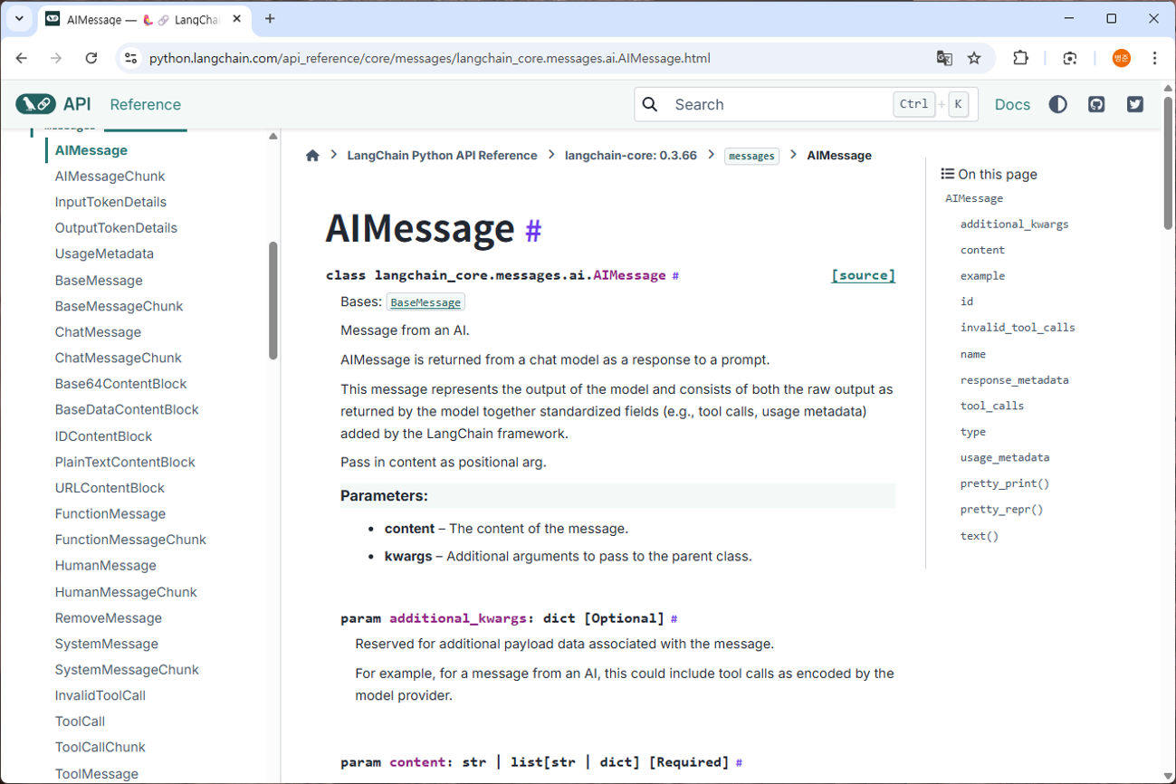Open PlainTextContentBlock in the sidebar

[x=125, y=463]
